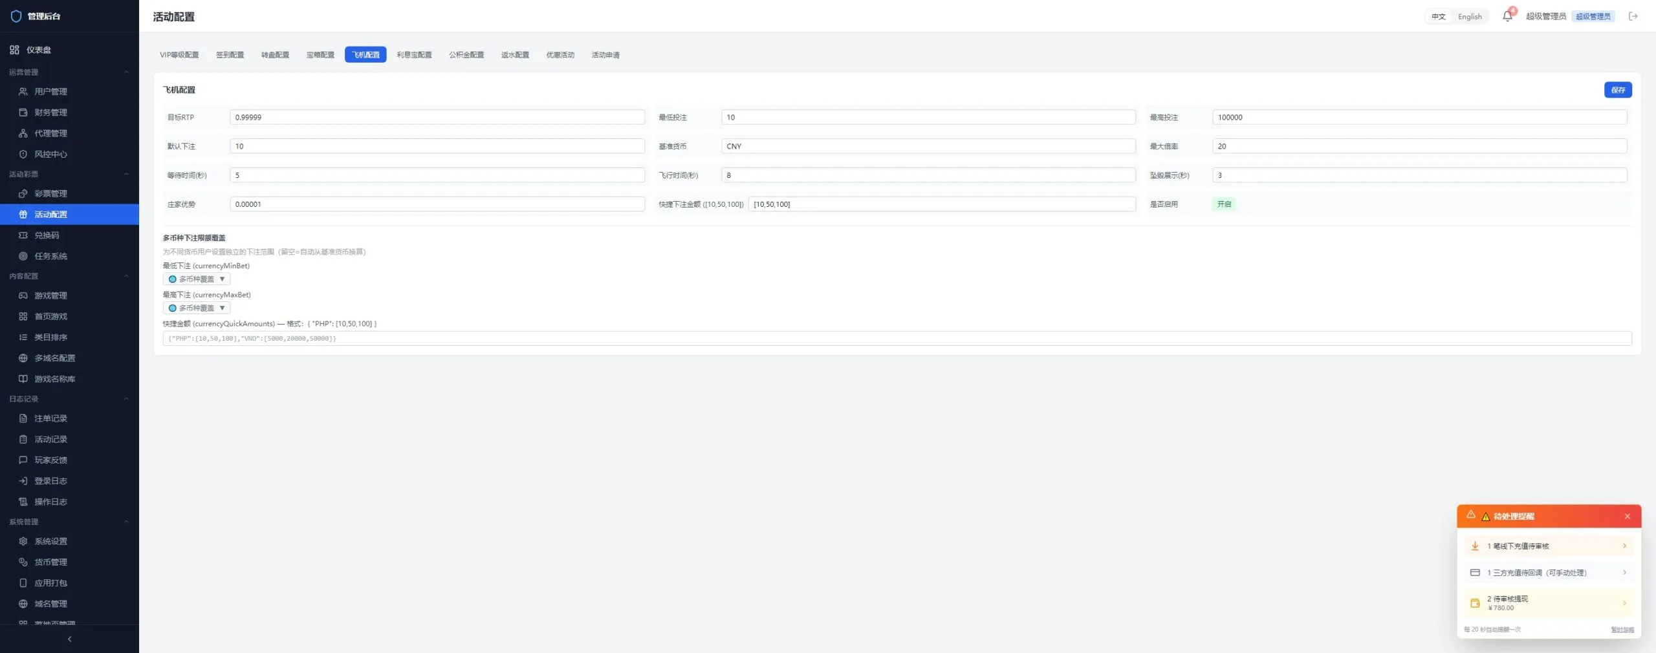The height and width of the screenshot is (653, 1656).
Task: Click the 保存 save button
Action: [x=1617, y=90]
